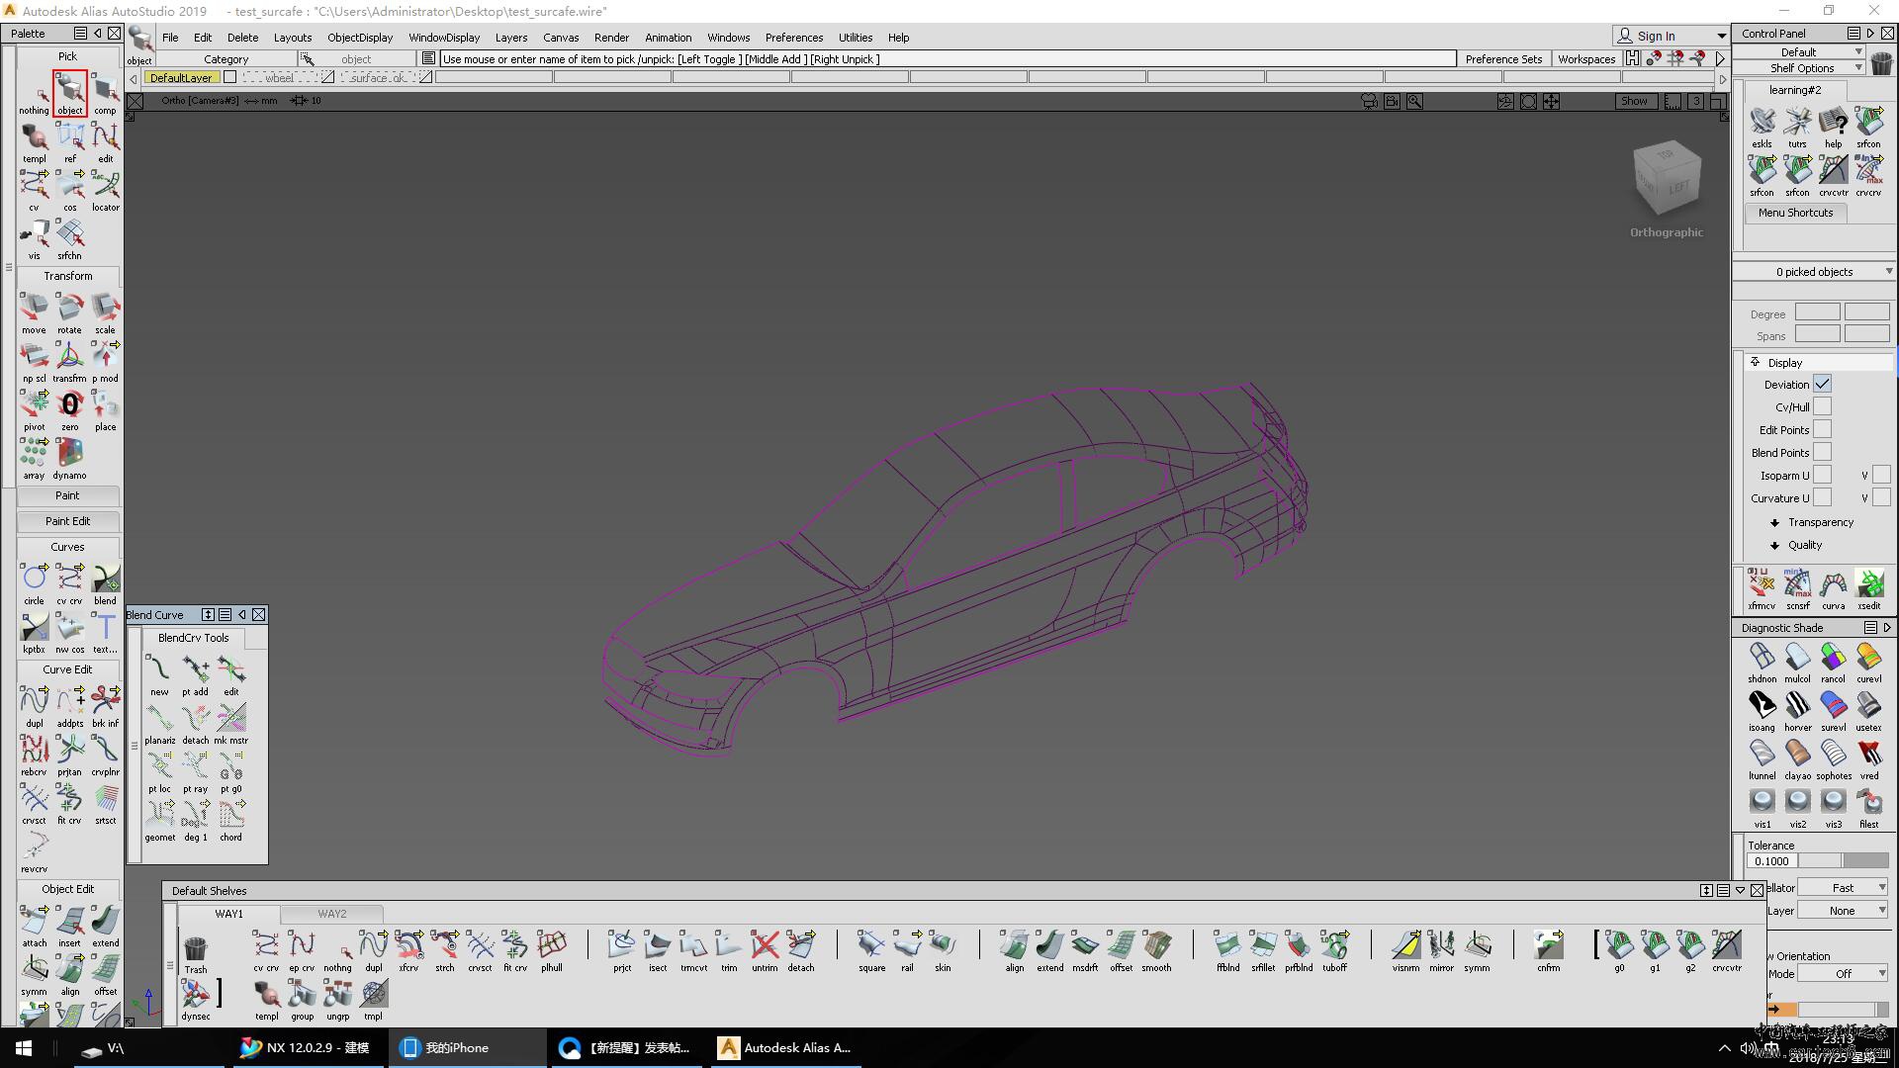Screen dimensions: 1899x1068
Task: Apply horver diagnostic shade
Action: 1797,710
